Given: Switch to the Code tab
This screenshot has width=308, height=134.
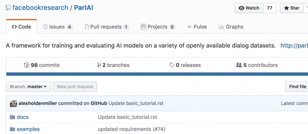Looking at the screenshot, I should click(x=21, y=27).
